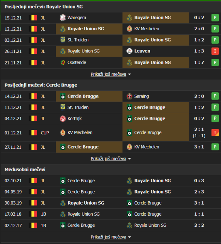Expand more Royale Union SG matches
The width and height of the screenshot is (221, 244).
pyautogui.click(x=110, y=75)
